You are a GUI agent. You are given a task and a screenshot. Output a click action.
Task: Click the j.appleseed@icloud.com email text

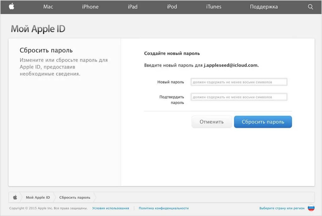231,65
